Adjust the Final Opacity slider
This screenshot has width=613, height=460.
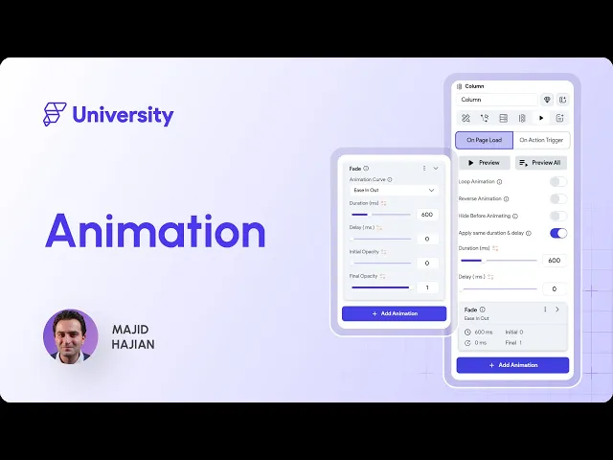[x=381, y=287]
